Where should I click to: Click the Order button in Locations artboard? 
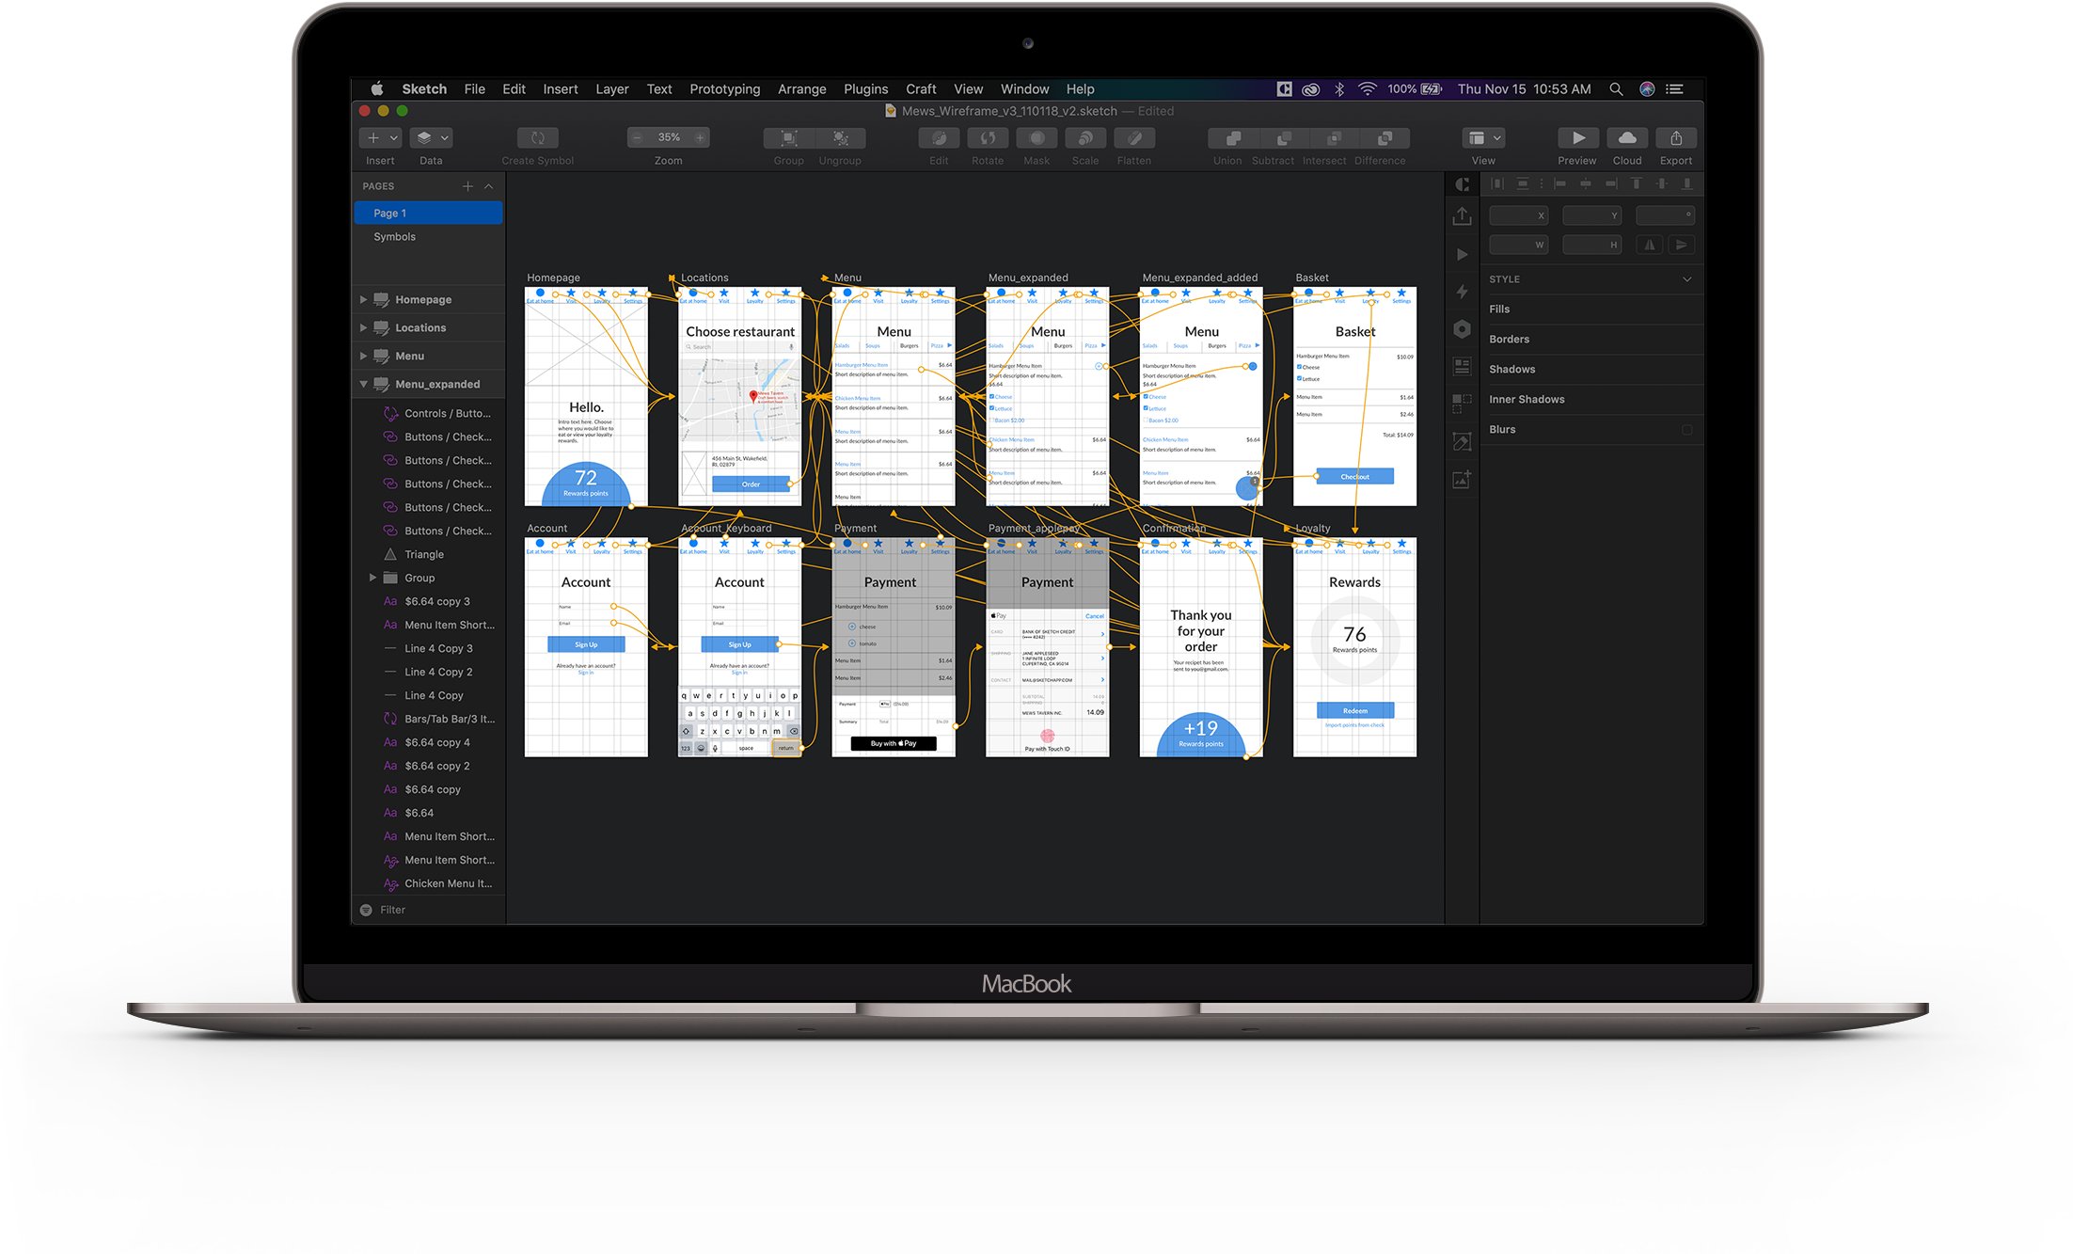pyautogui.click(x=751, y=484)
